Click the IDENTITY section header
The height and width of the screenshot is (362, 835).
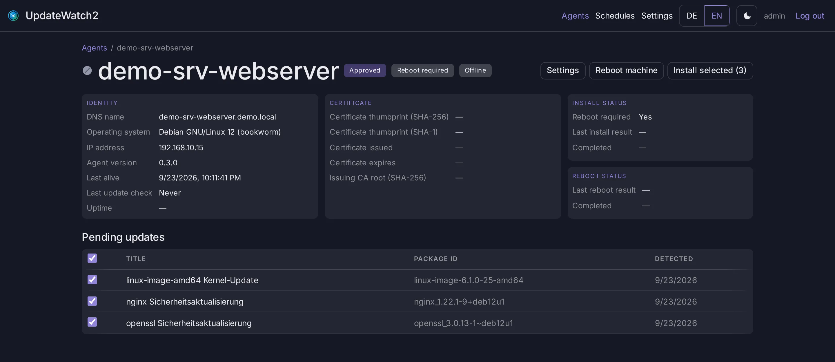[x=102, y=103]
